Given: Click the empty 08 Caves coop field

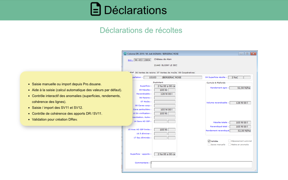Looking at the screenshot, I should pyautogui.click(x=165, y=106).
